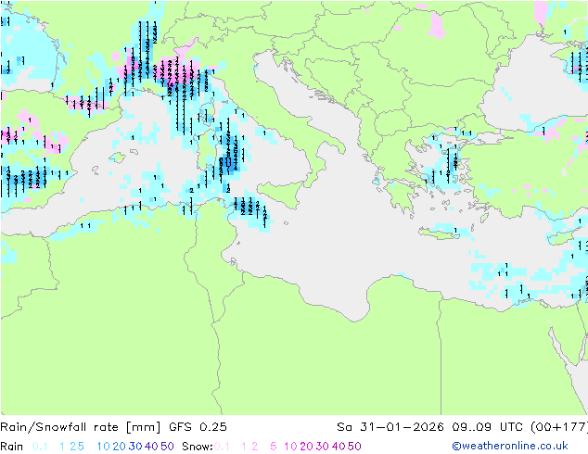Select the Rain legend value 40
This screenshot has width=588, height=454.
pos(151,447)
